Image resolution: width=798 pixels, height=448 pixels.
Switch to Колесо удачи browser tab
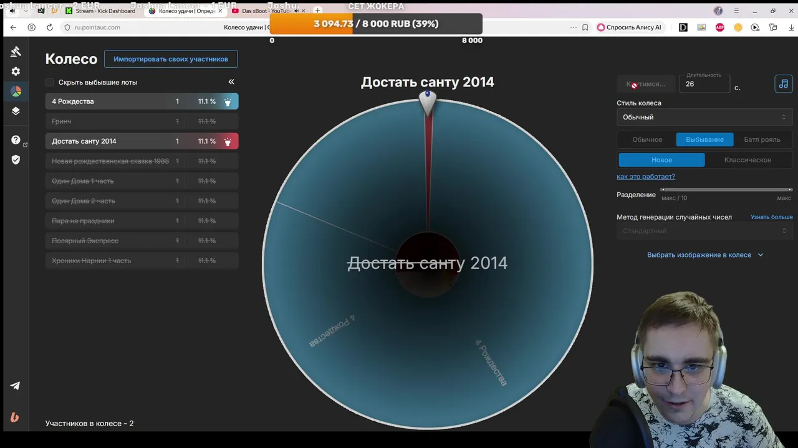click(186, 11)
